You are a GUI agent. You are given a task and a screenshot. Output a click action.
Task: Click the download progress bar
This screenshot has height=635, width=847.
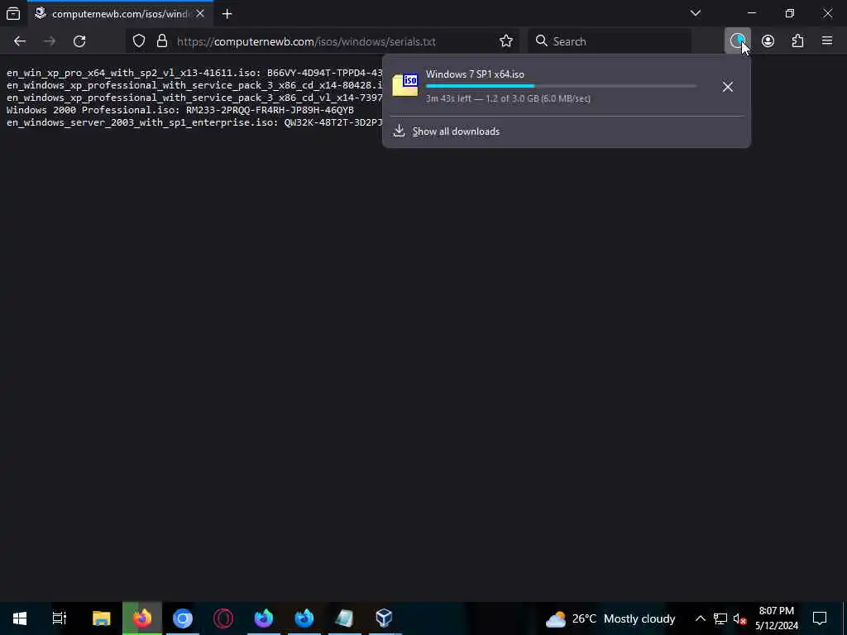point(561,86)
